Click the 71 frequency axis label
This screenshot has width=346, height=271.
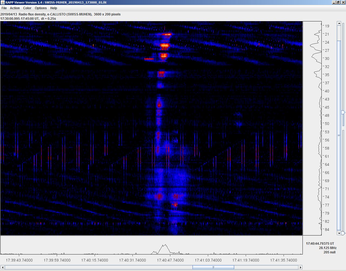pyautogui.click(x=327, y=189)
